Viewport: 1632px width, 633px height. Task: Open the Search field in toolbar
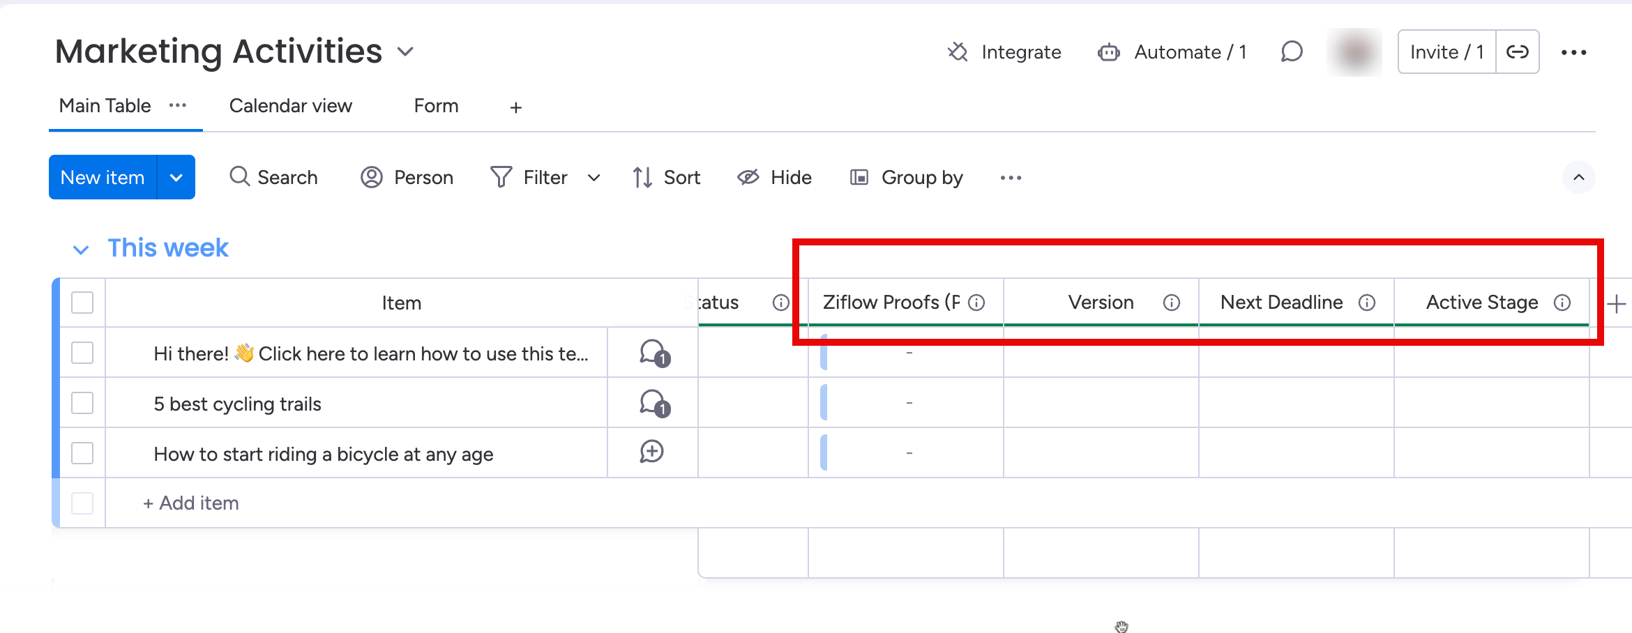click(x=273, y=178)
